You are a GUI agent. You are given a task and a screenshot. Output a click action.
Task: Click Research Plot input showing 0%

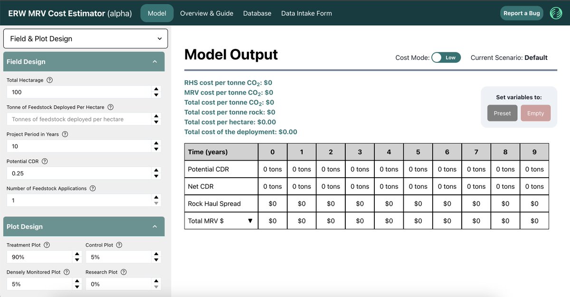(118, 284)
